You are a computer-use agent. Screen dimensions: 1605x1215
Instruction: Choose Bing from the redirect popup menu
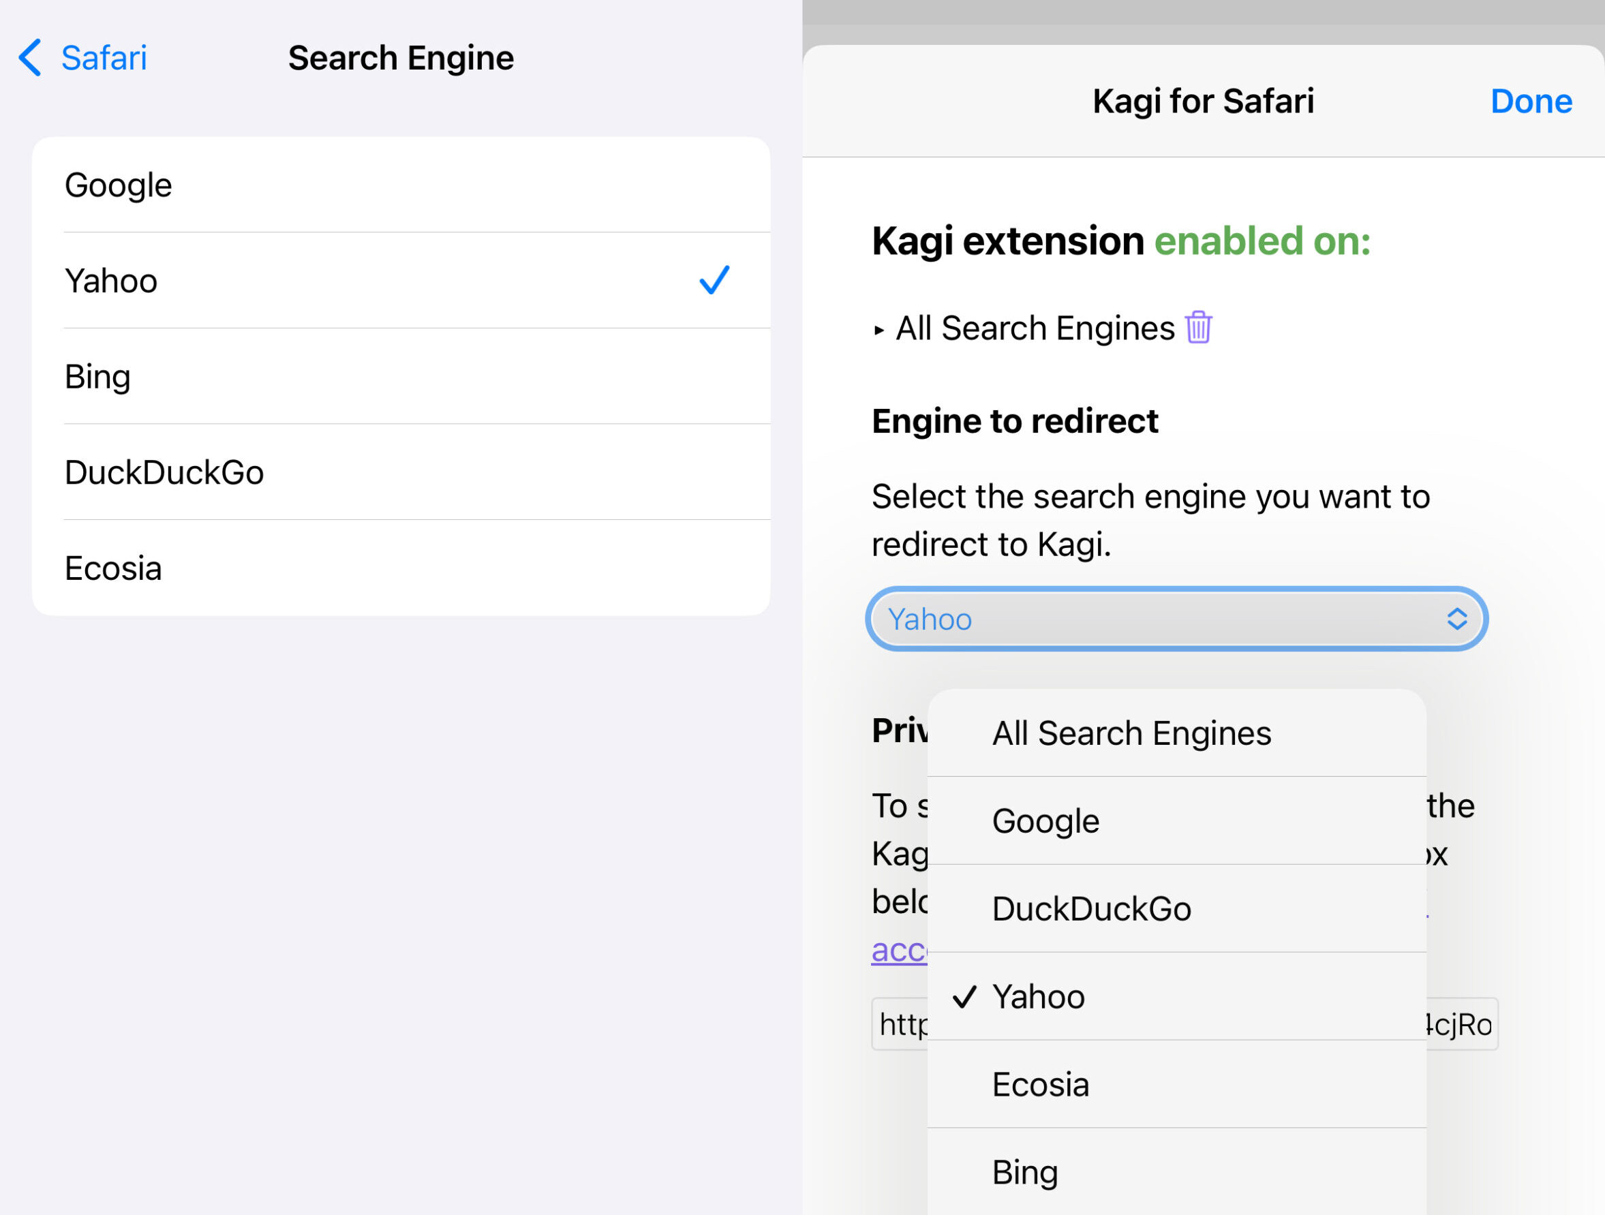click(1024, 1172)
